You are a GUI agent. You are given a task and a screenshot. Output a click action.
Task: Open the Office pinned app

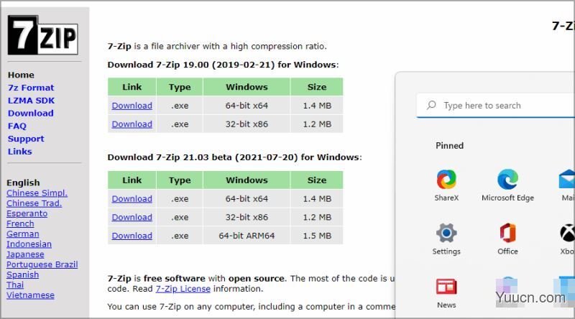pos(507,234)
